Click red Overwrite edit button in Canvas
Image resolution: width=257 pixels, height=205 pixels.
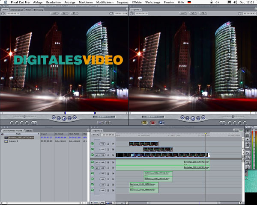(153, 123)
